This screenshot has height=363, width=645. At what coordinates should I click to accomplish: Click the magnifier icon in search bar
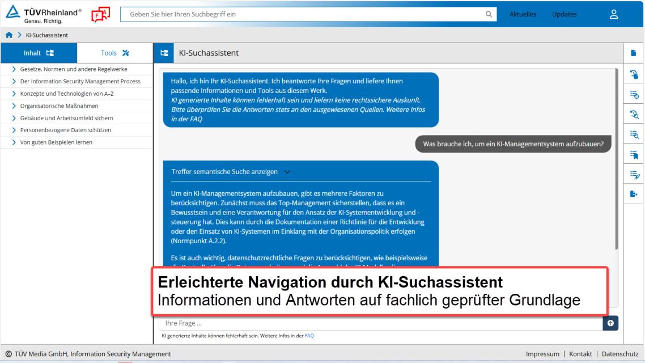click(489, 15)
